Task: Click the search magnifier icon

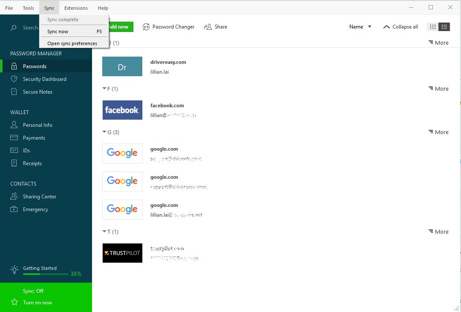Action: click(14, 28)
